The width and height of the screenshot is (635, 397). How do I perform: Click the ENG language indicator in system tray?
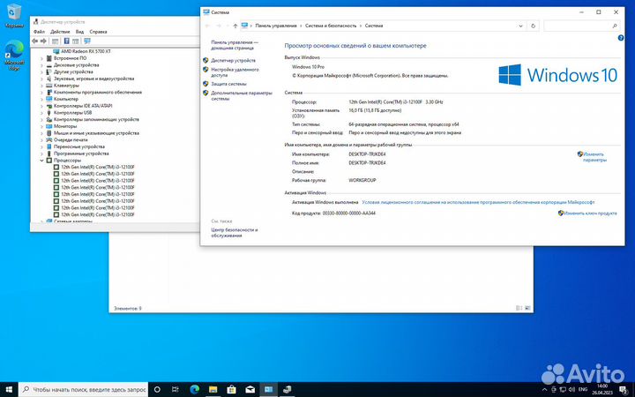582,389
